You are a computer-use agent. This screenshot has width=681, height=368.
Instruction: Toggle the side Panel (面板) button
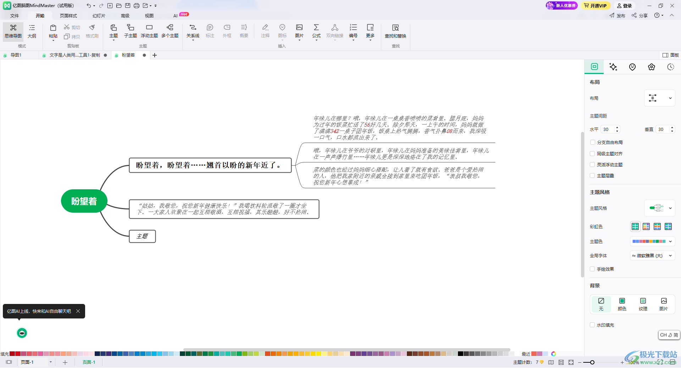(671, 55)
